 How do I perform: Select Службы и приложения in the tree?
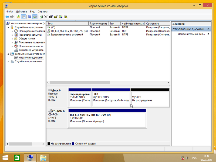tap(28, 62)
